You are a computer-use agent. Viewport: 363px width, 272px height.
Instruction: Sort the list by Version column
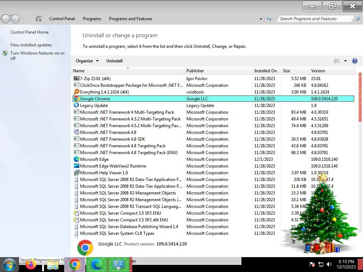click(x=331, y=71)
